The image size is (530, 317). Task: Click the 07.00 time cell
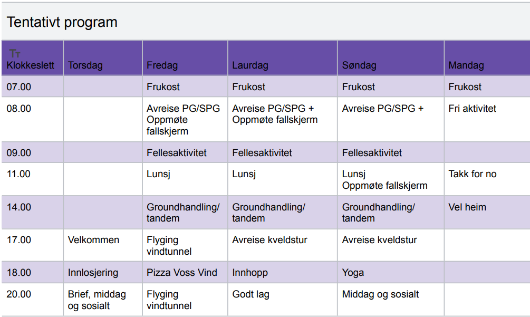pos(19,87)
